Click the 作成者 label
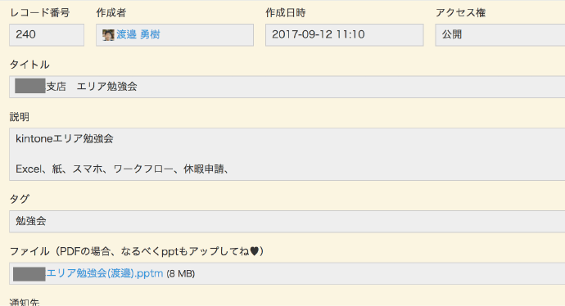The image size is (565, 306). [x=111, y=13]
